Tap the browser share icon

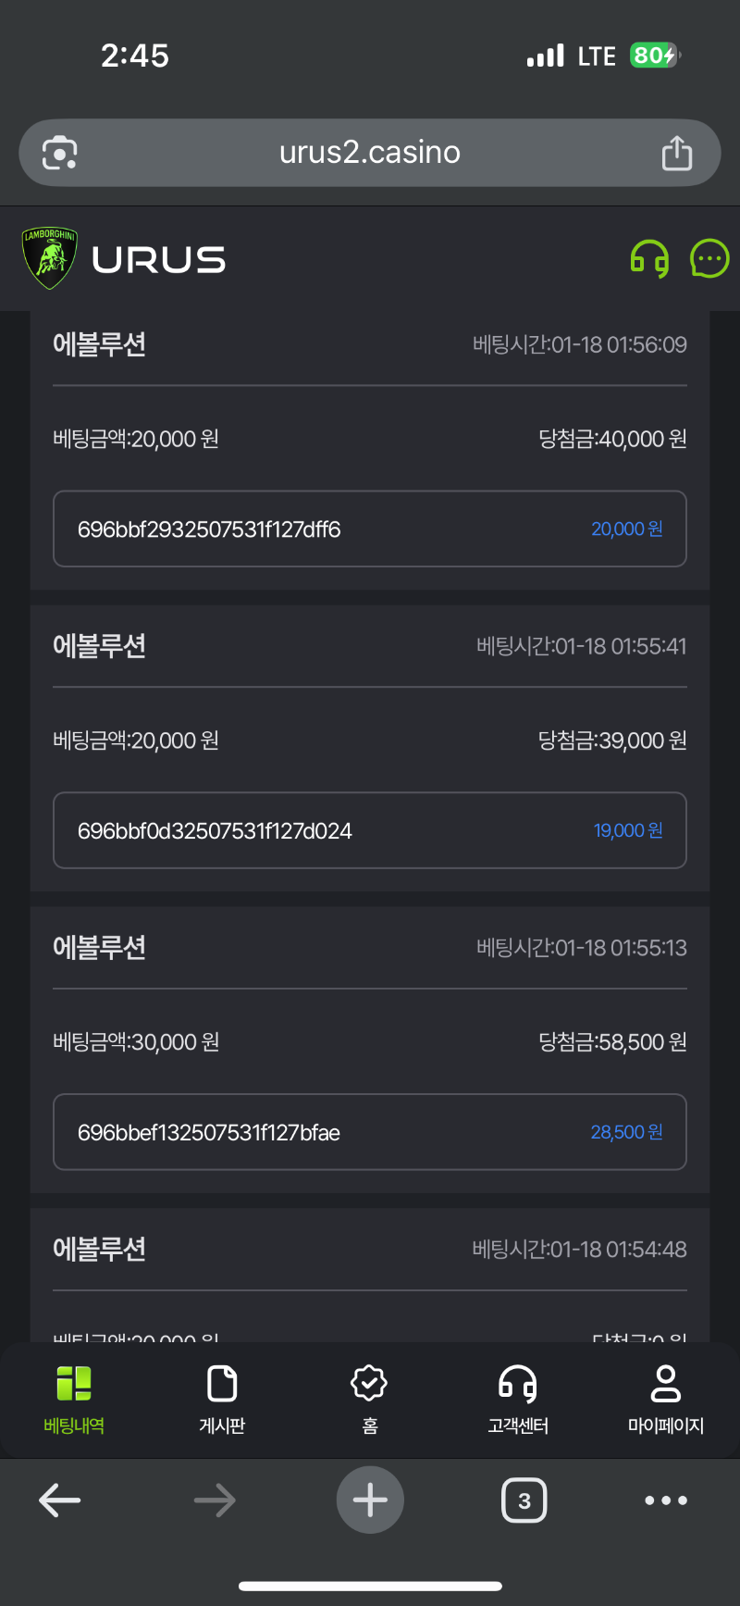[676, 153]
